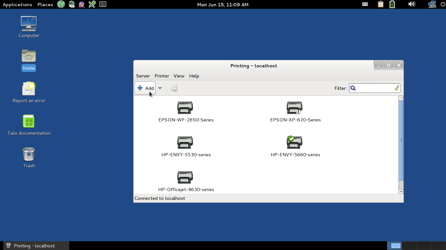Open the volume control icon
This screenshot has height=250, width=446.
[412, 4]
